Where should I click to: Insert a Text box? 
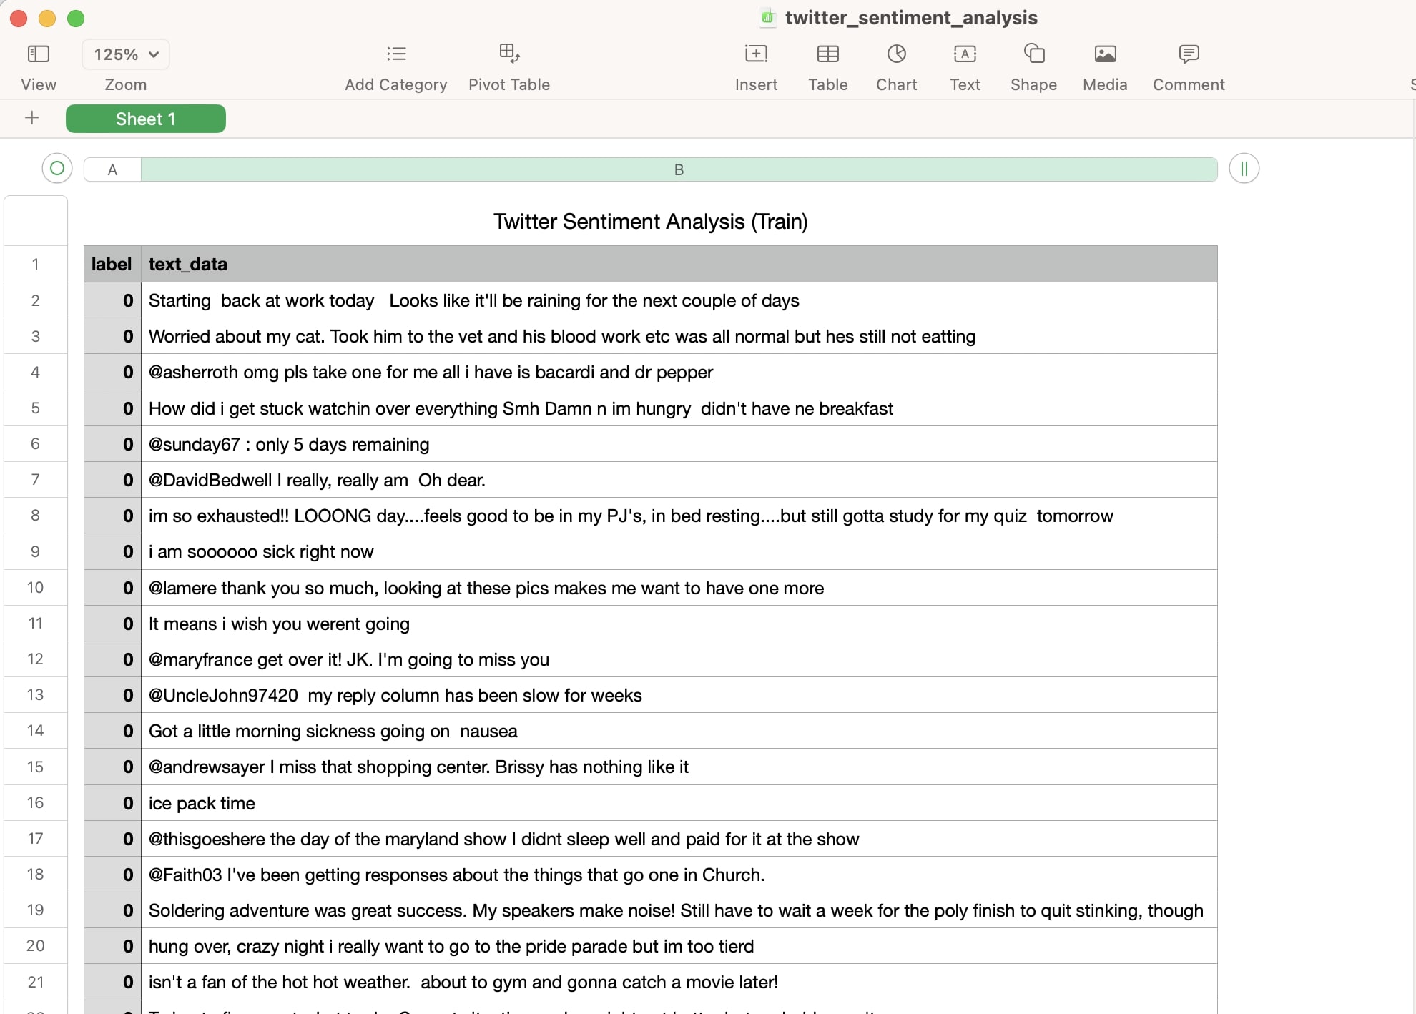tap(964, 64)
